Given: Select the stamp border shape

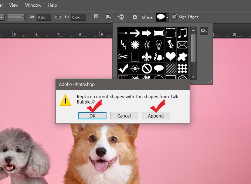Looking at the screenshot, I should click(135, 57).
